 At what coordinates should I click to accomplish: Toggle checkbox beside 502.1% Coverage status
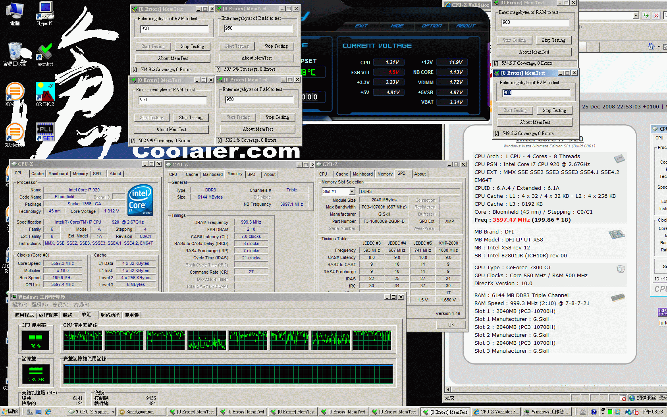coord(220,140)
